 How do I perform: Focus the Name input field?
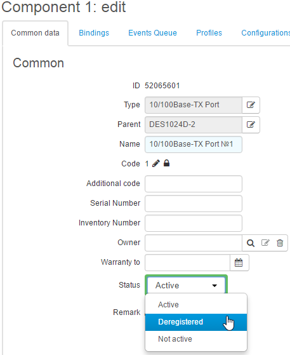[194, 144]
